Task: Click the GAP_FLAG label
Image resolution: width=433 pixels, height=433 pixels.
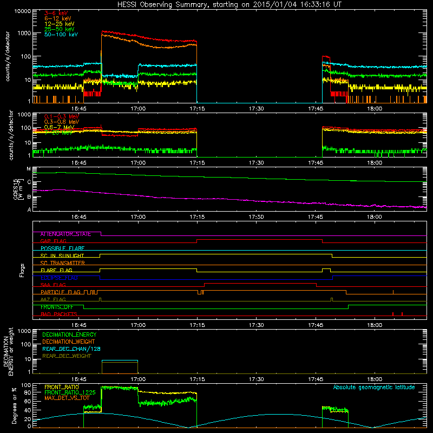Action: pos(53,241)
